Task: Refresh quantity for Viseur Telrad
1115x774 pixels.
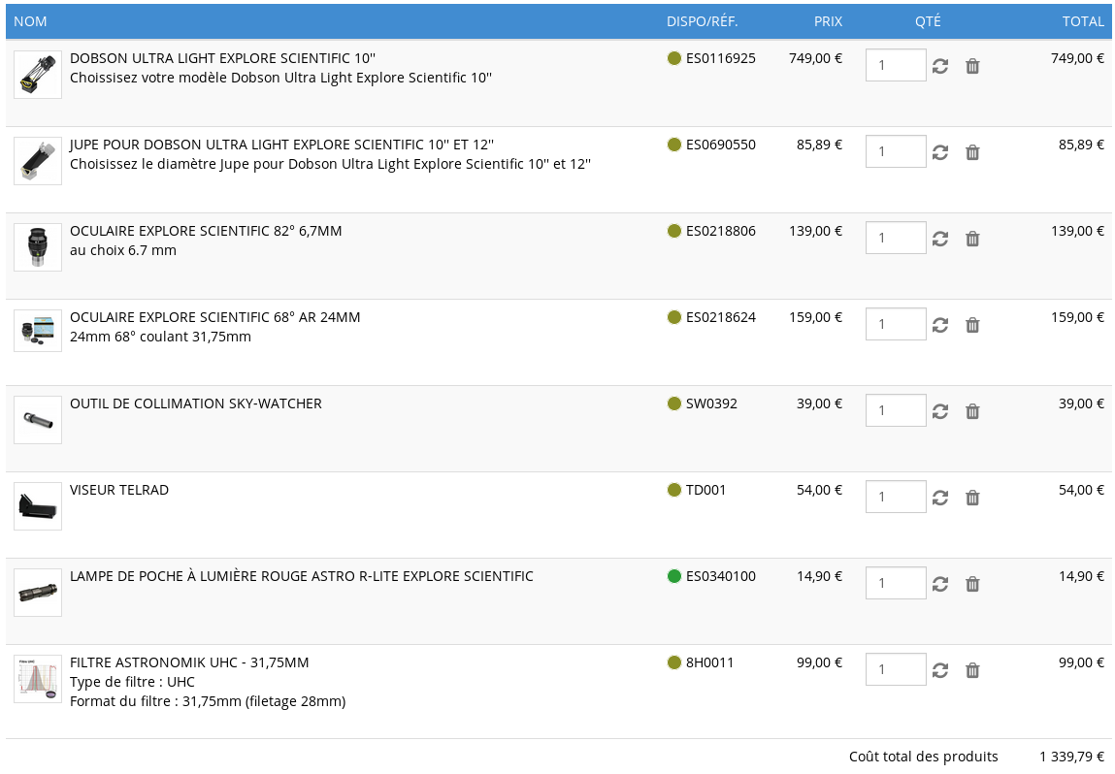Action: pos(940,498)
